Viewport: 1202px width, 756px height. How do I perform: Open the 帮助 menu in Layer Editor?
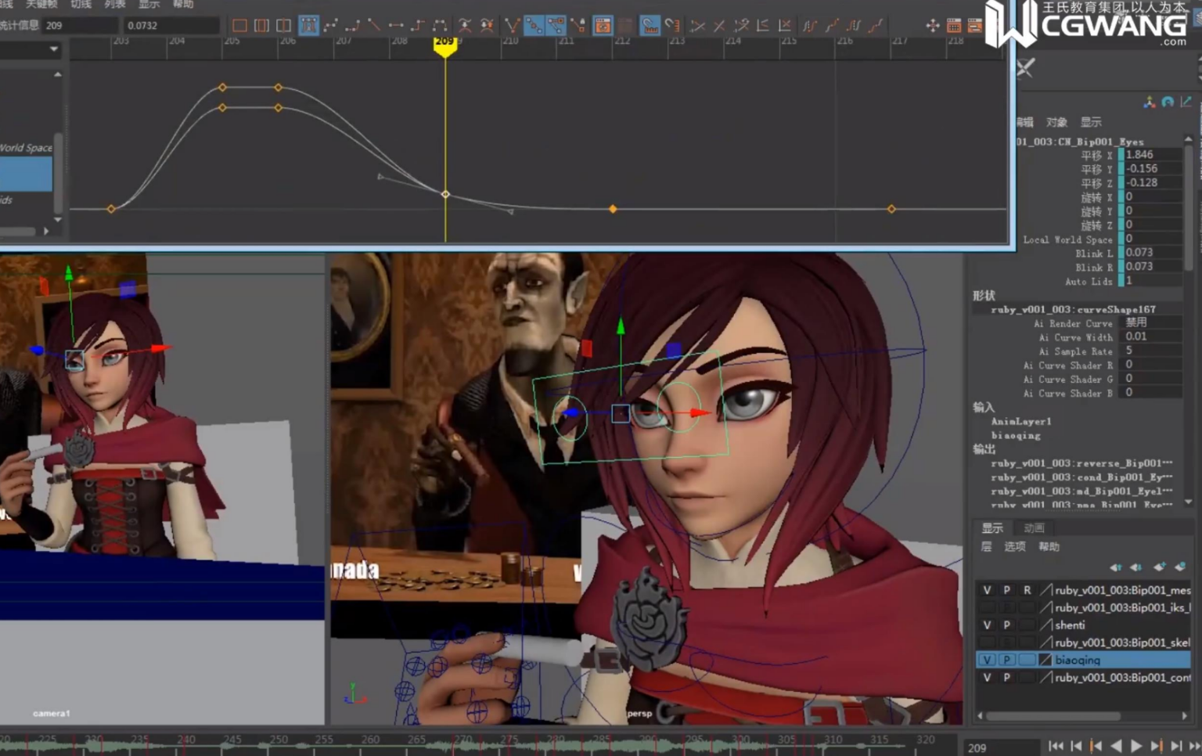coord(1049,547)
